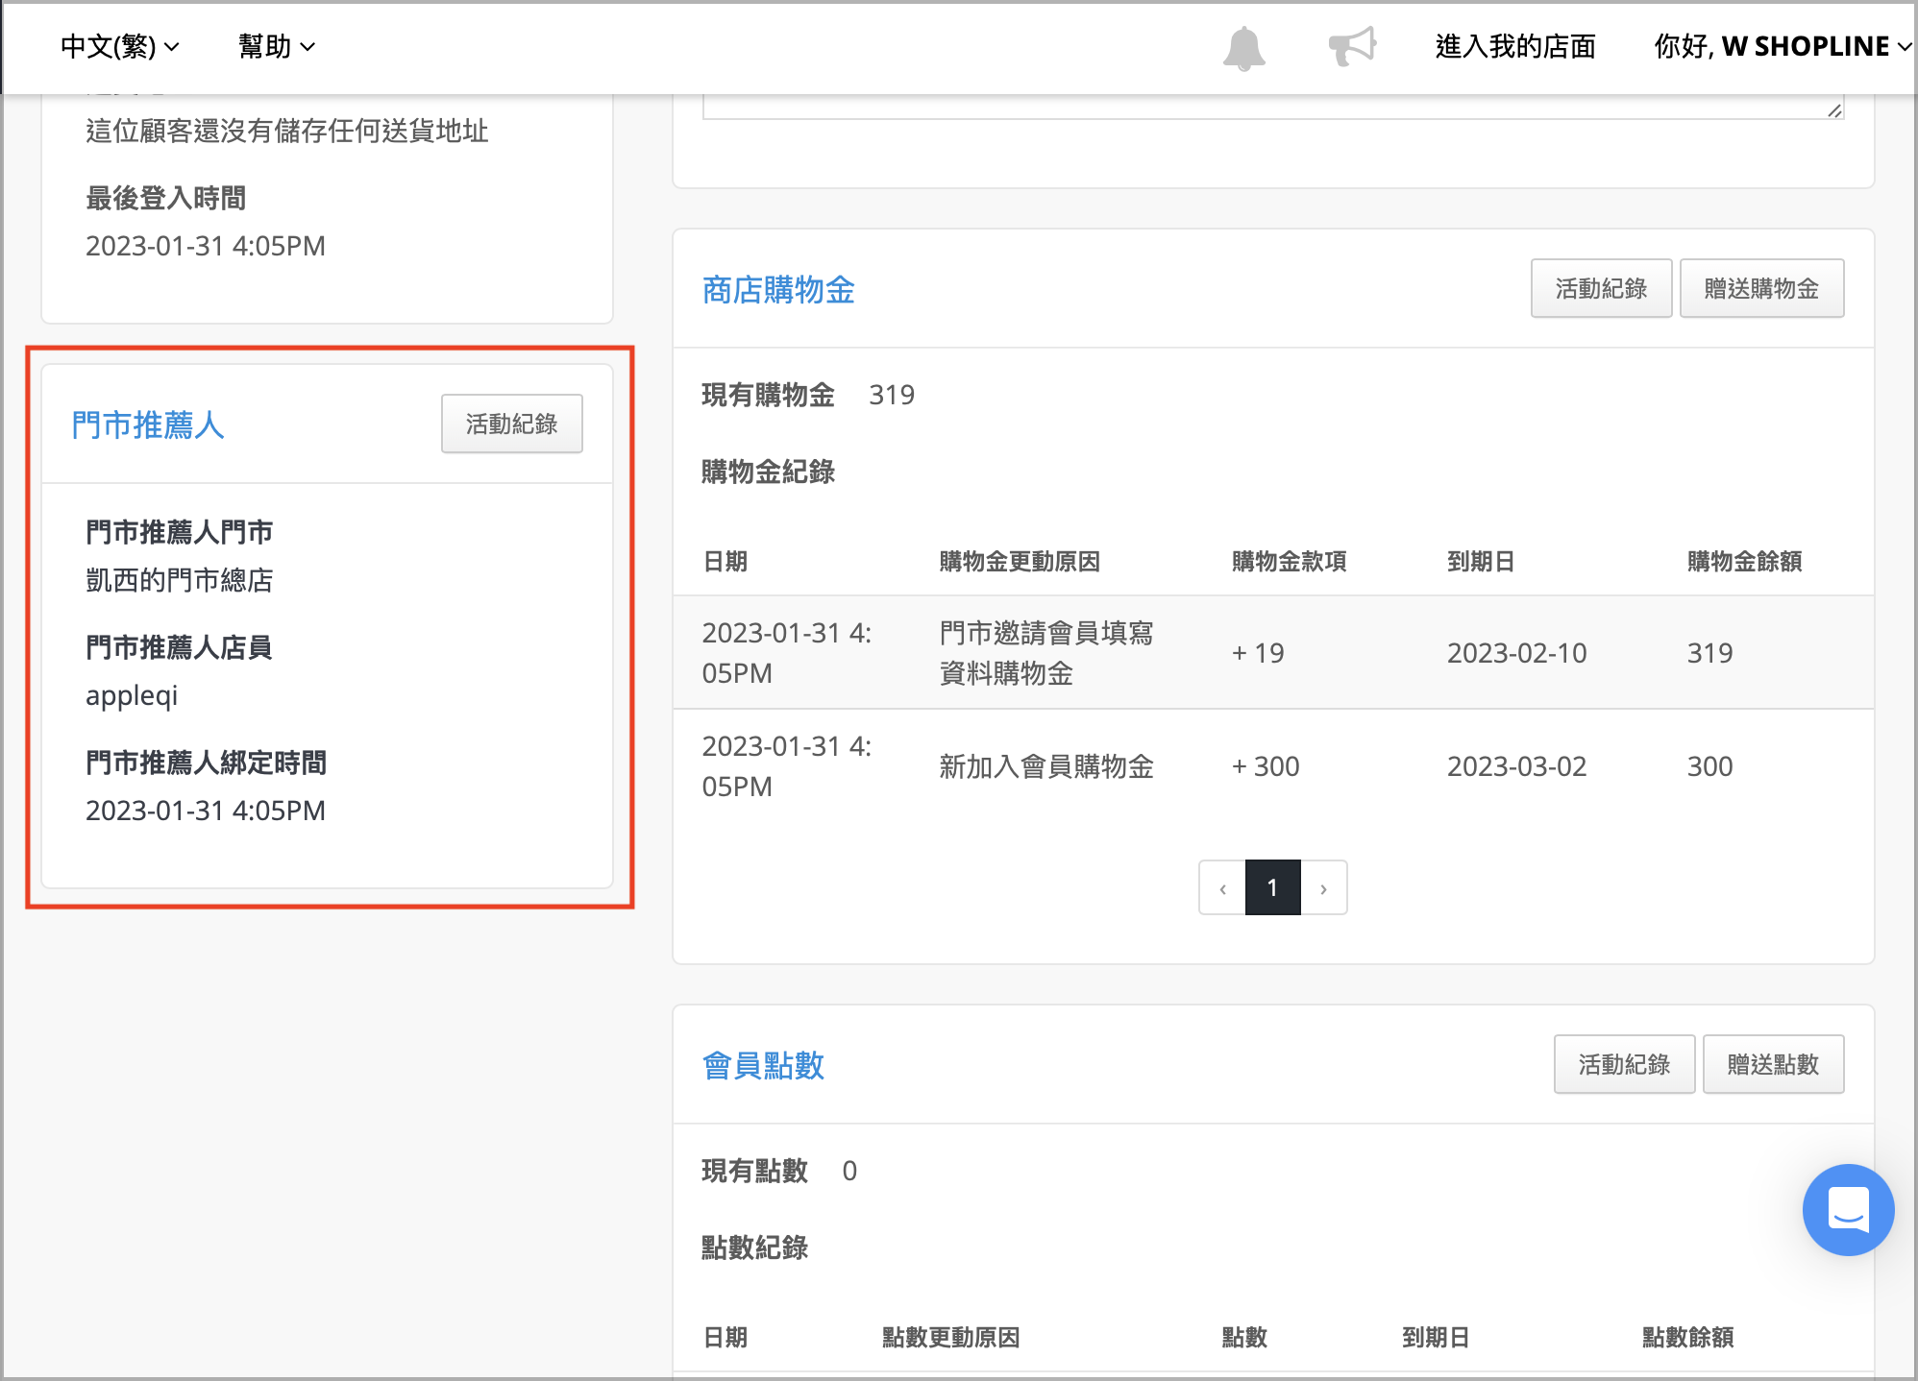This screenshot has height=1381, width=1918.
Task: Go to previous page of credit records
Action: pos(1222,887)
